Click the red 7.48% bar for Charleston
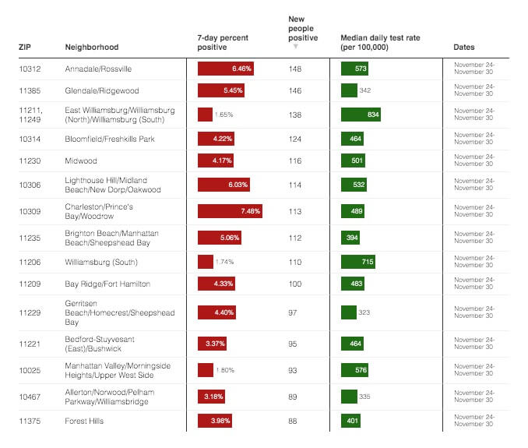This screenshot has height=448, width=528. tap(230, 211)
